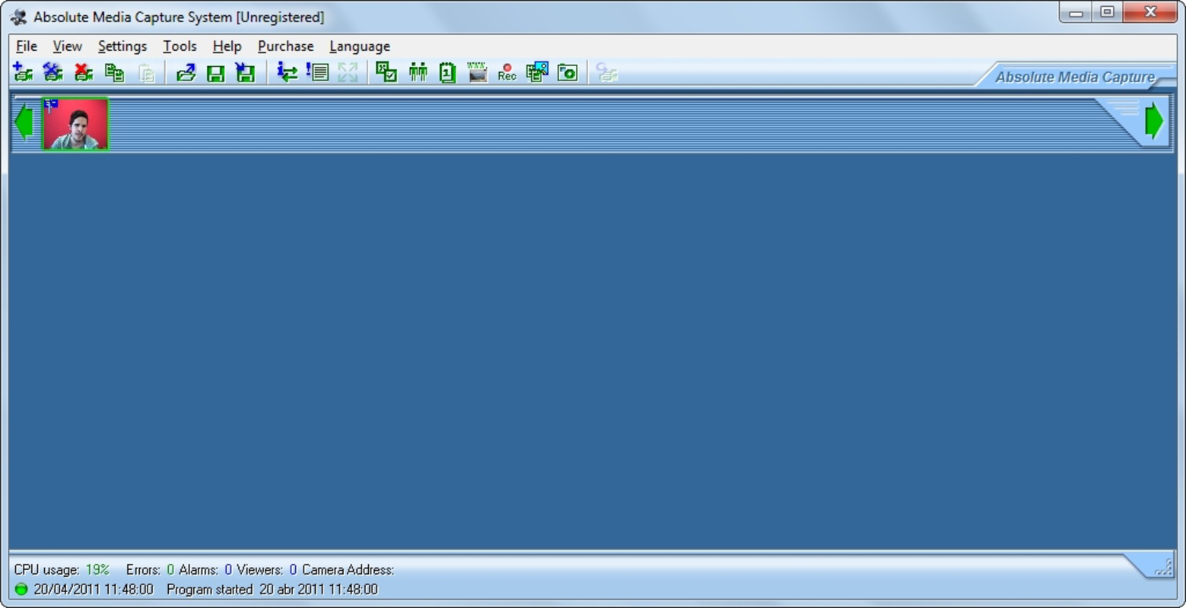Open the Tools menu
Viewport: 1186px width, 608px height.
[180, 46]
